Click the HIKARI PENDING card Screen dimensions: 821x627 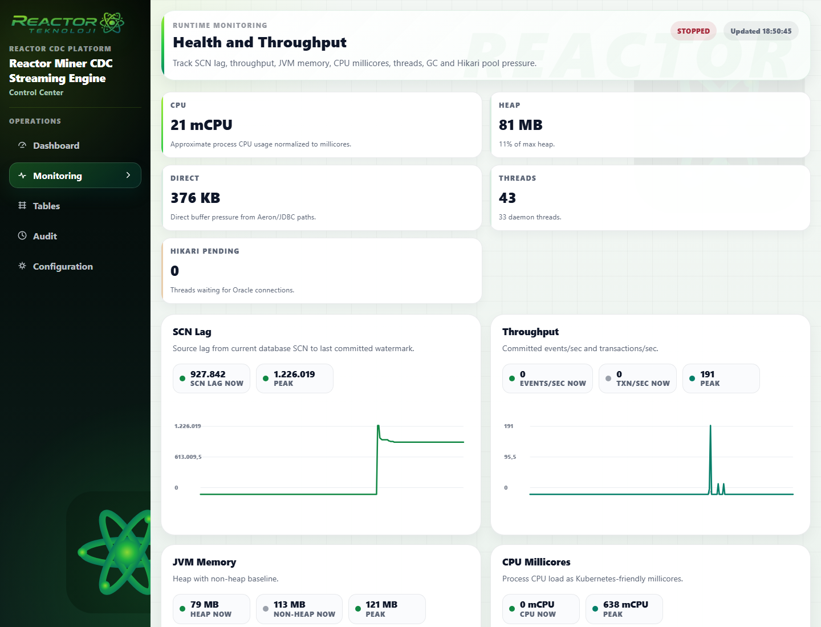(x=322, y=271)
